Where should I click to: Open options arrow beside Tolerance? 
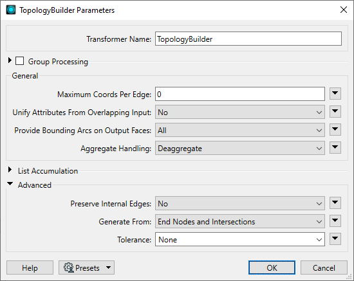point(335,239)
